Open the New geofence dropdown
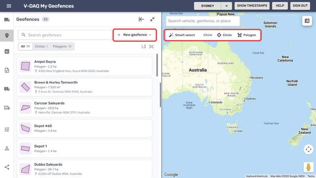The image size is (316, 178). (135, 35)
